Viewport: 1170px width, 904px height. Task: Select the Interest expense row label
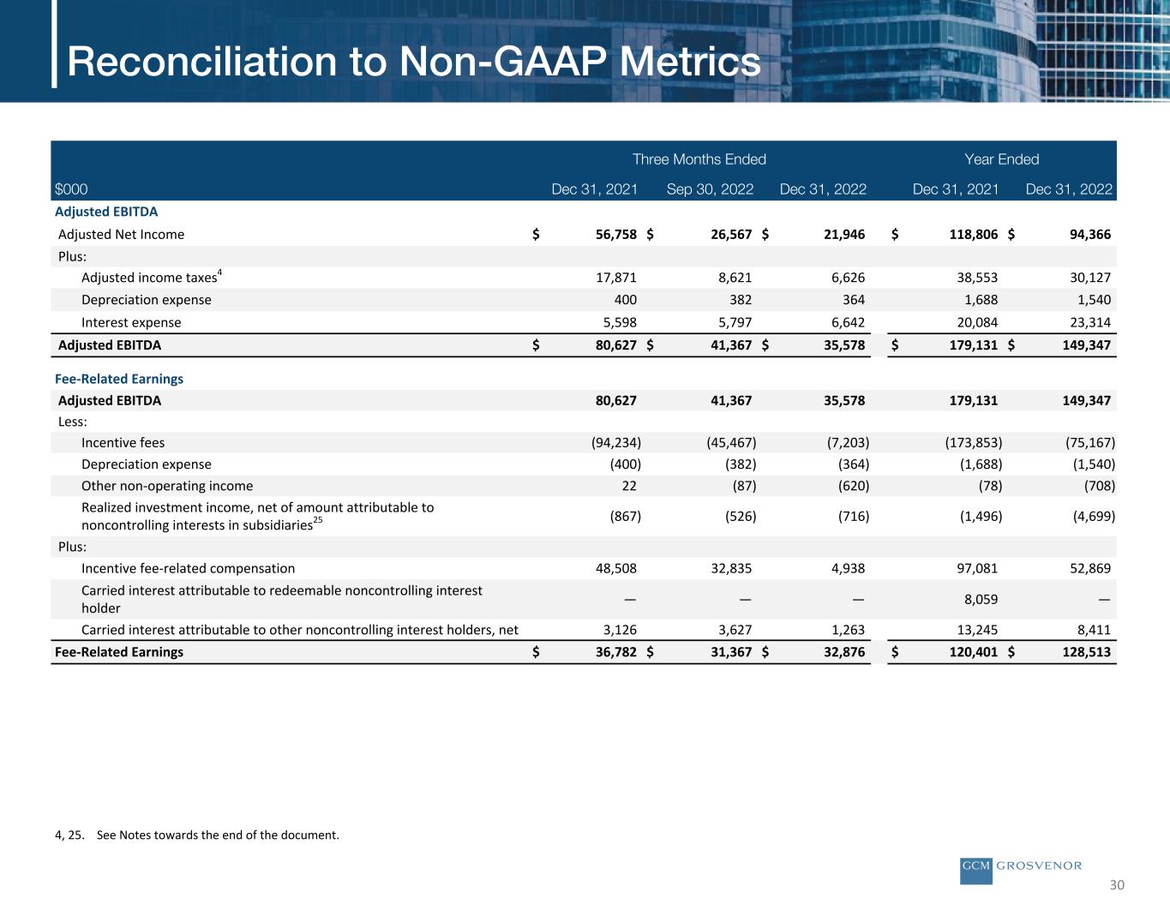[x=131, y=323]
